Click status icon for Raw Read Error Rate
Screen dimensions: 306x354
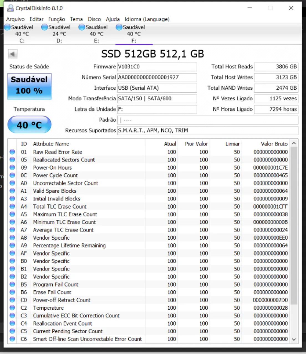point(12,152)
